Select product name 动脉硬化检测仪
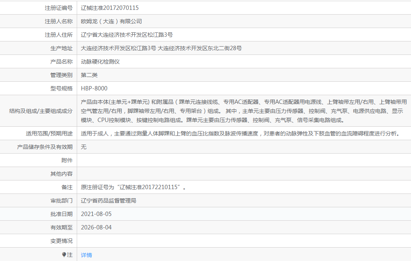 point(100,62)
